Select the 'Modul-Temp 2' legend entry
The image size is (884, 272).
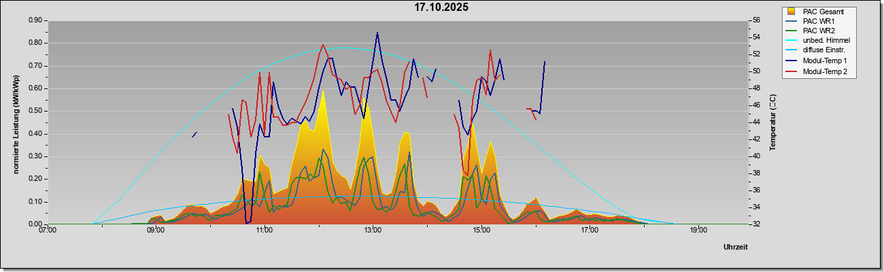(825, 71)
